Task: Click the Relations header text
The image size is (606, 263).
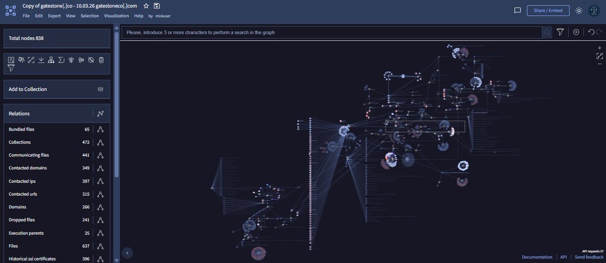Action: tap(19, 114)
